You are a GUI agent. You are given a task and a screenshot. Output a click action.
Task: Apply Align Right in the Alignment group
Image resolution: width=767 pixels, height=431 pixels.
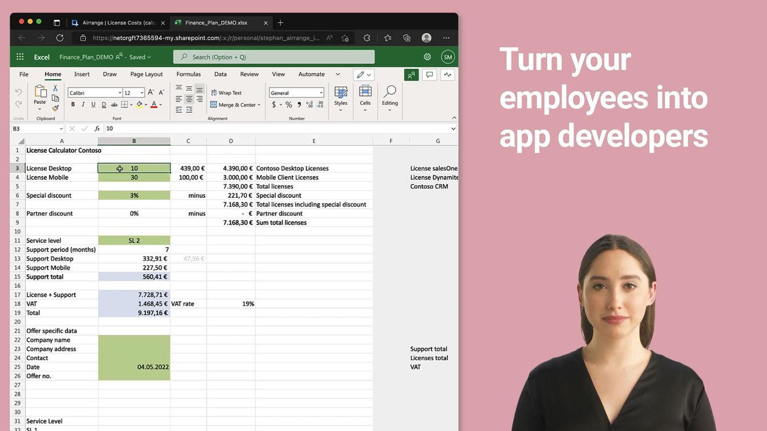pyautogui.click(x=199, y=99)
